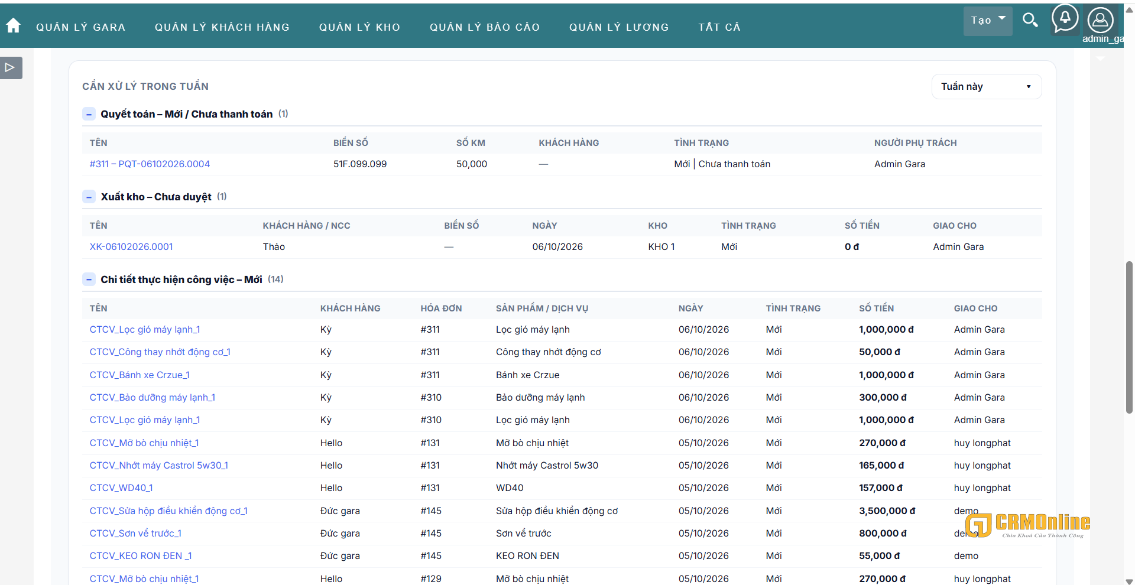Viewport: 1135px width, 585px height.
Task: Click the CRMOnline logo badge
Action: pyautogui.click(x=1028, y=525)
